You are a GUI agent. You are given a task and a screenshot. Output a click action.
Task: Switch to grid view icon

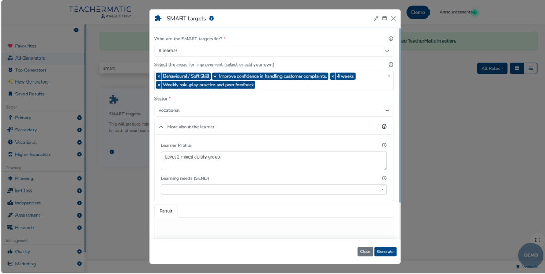click(x=517, y=69)
